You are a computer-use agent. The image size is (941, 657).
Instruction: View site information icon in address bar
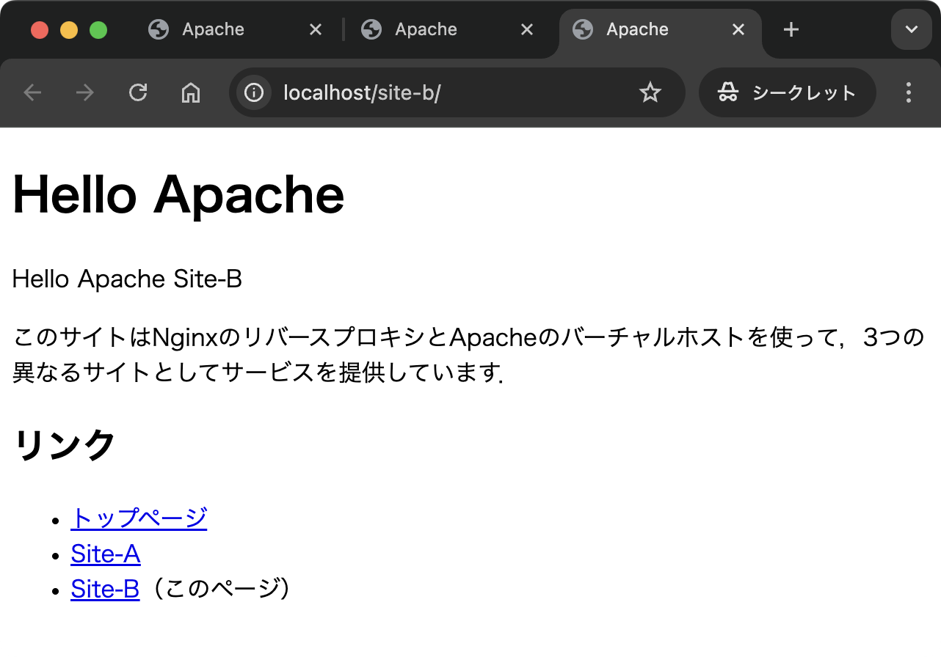pyautogui.click(x=254, y=93)
